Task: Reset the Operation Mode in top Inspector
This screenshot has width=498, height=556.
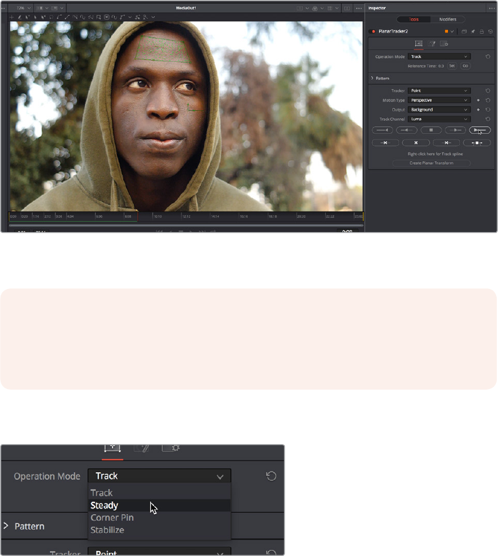Action: (x=488, y=56)
